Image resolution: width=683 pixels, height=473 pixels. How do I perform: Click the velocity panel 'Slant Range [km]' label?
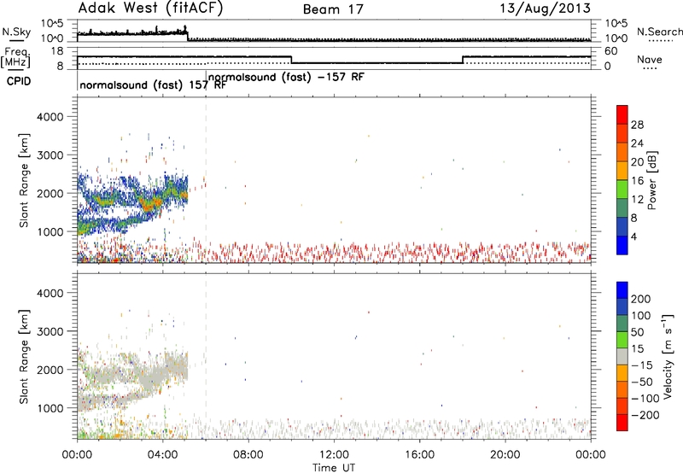click(24, 356)
